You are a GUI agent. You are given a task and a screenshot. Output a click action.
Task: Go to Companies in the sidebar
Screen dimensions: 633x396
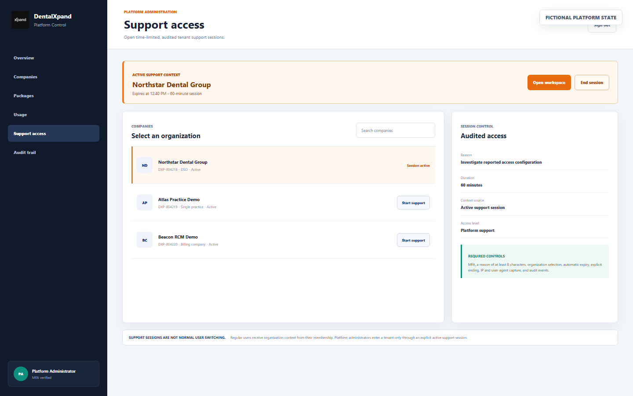point(54,77)
